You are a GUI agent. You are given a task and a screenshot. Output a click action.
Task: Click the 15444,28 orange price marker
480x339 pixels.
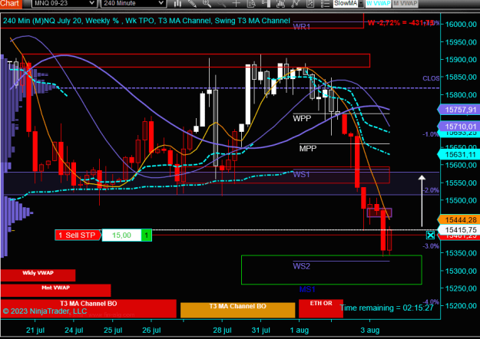coord(458,219)
